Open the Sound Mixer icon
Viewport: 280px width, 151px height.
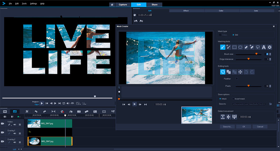pyautogui.click(x=71, y=112)
